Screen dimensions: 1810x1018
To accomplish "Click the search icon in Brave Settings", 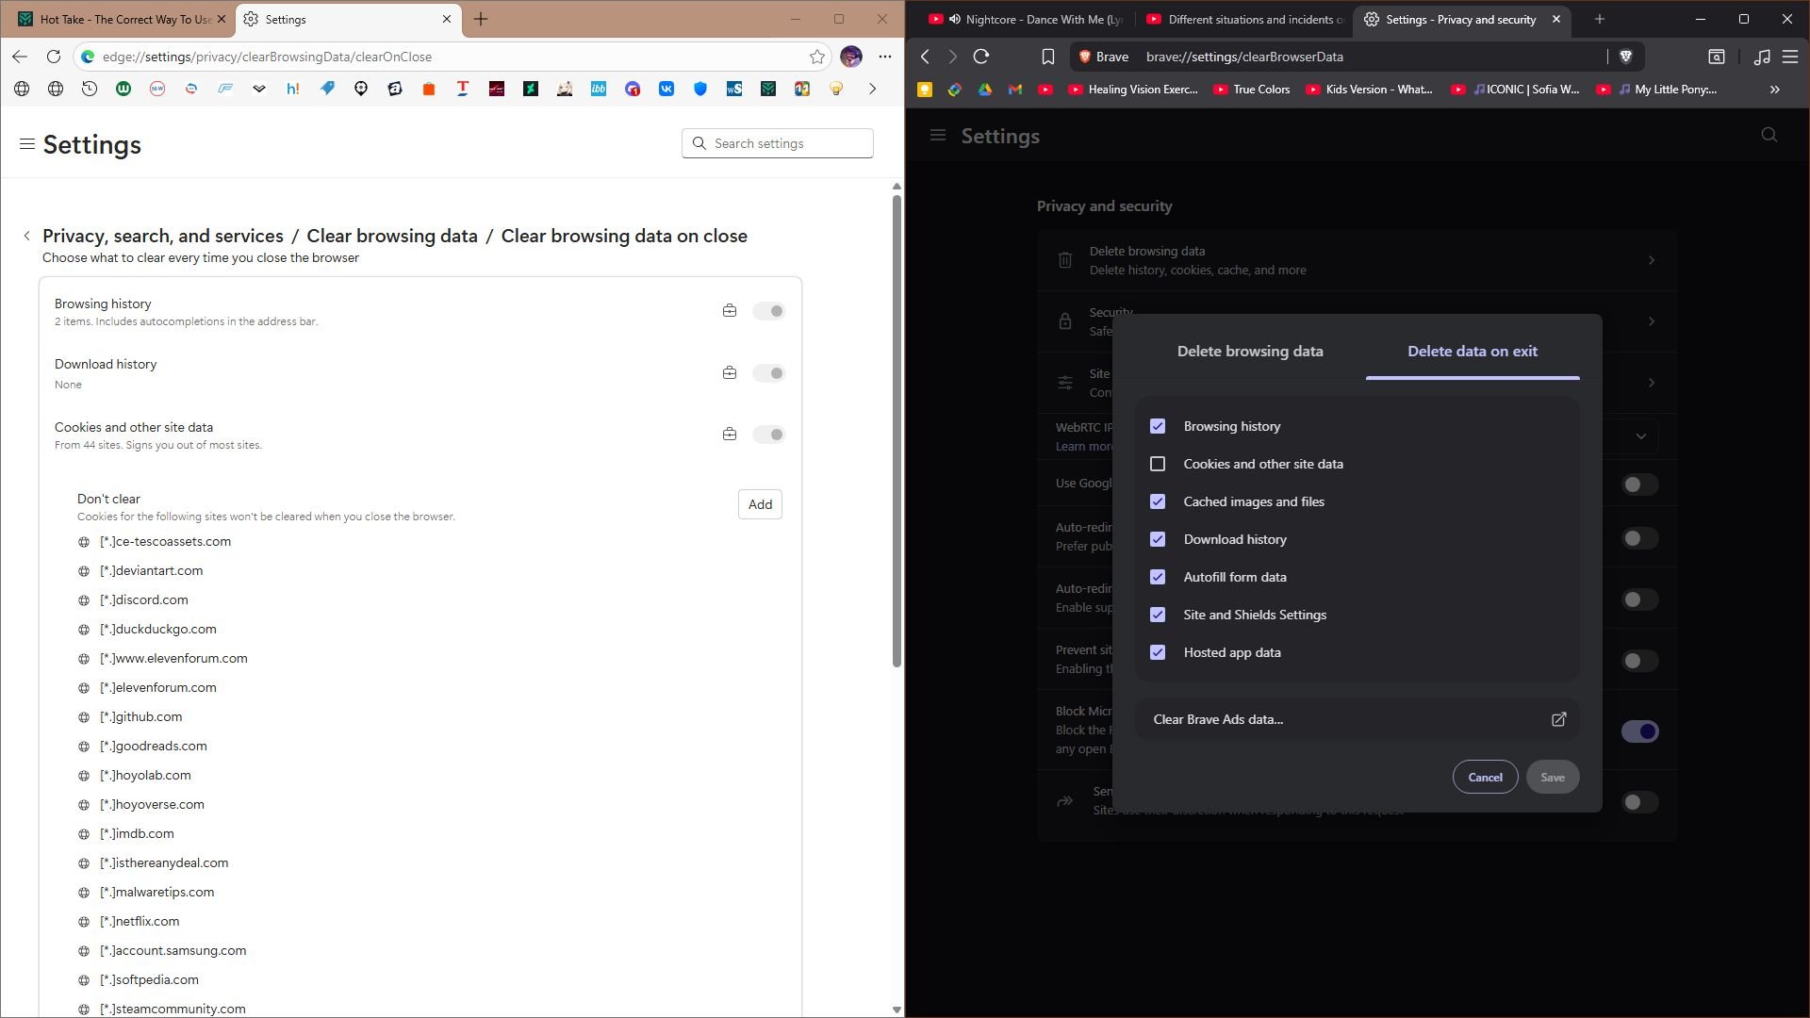I will point(1769,136).
